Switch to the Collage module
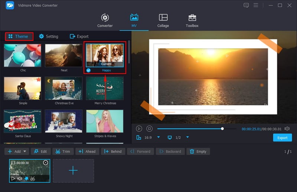 tap(163, 20)
